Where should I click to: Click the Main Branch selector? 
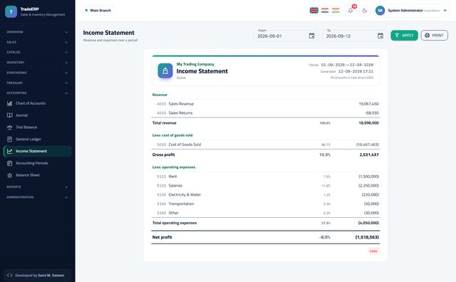[98, 11]
